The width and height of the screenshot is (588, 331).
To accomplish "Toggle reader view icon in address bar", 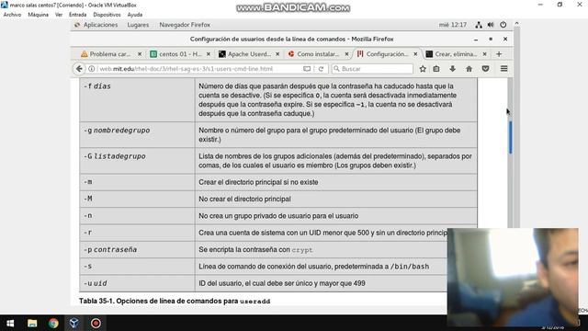I will tap(307, 69).
